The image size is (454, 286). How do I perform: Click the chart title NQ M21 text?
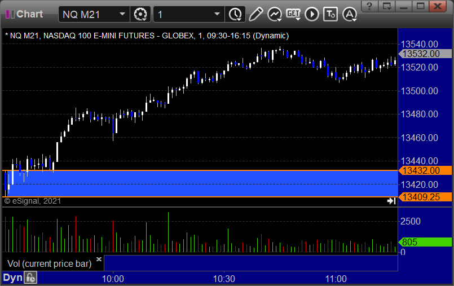147,36
